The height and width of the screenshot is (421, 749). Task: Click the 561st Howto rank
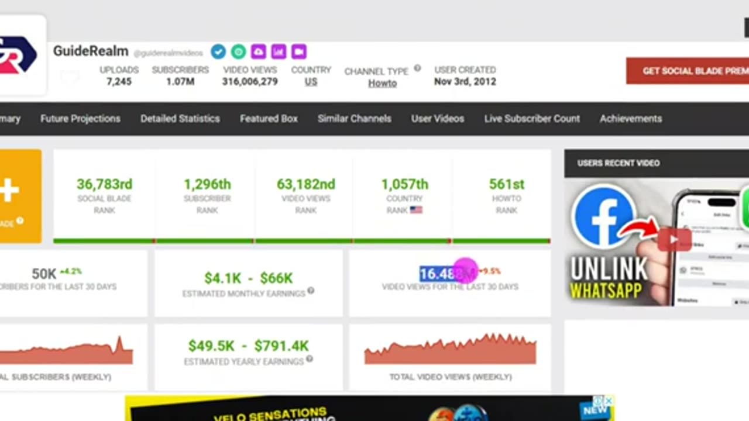(507, 184)
